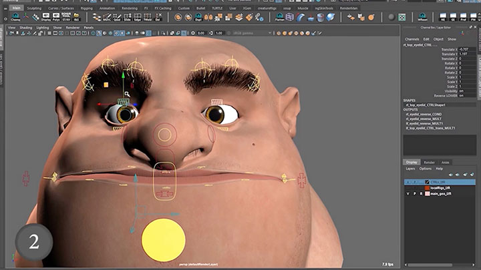
Task: Click the shelf settings gear icon
Action: tap(5, 19)
